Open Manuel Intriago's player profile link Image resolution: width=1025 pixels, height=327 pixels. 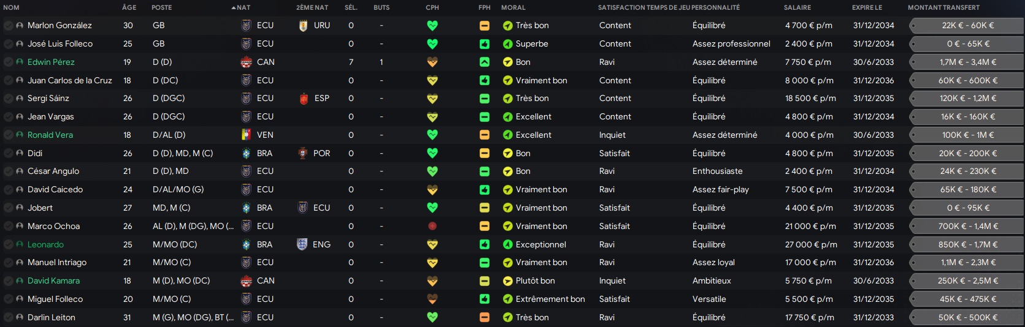(57, 263)
